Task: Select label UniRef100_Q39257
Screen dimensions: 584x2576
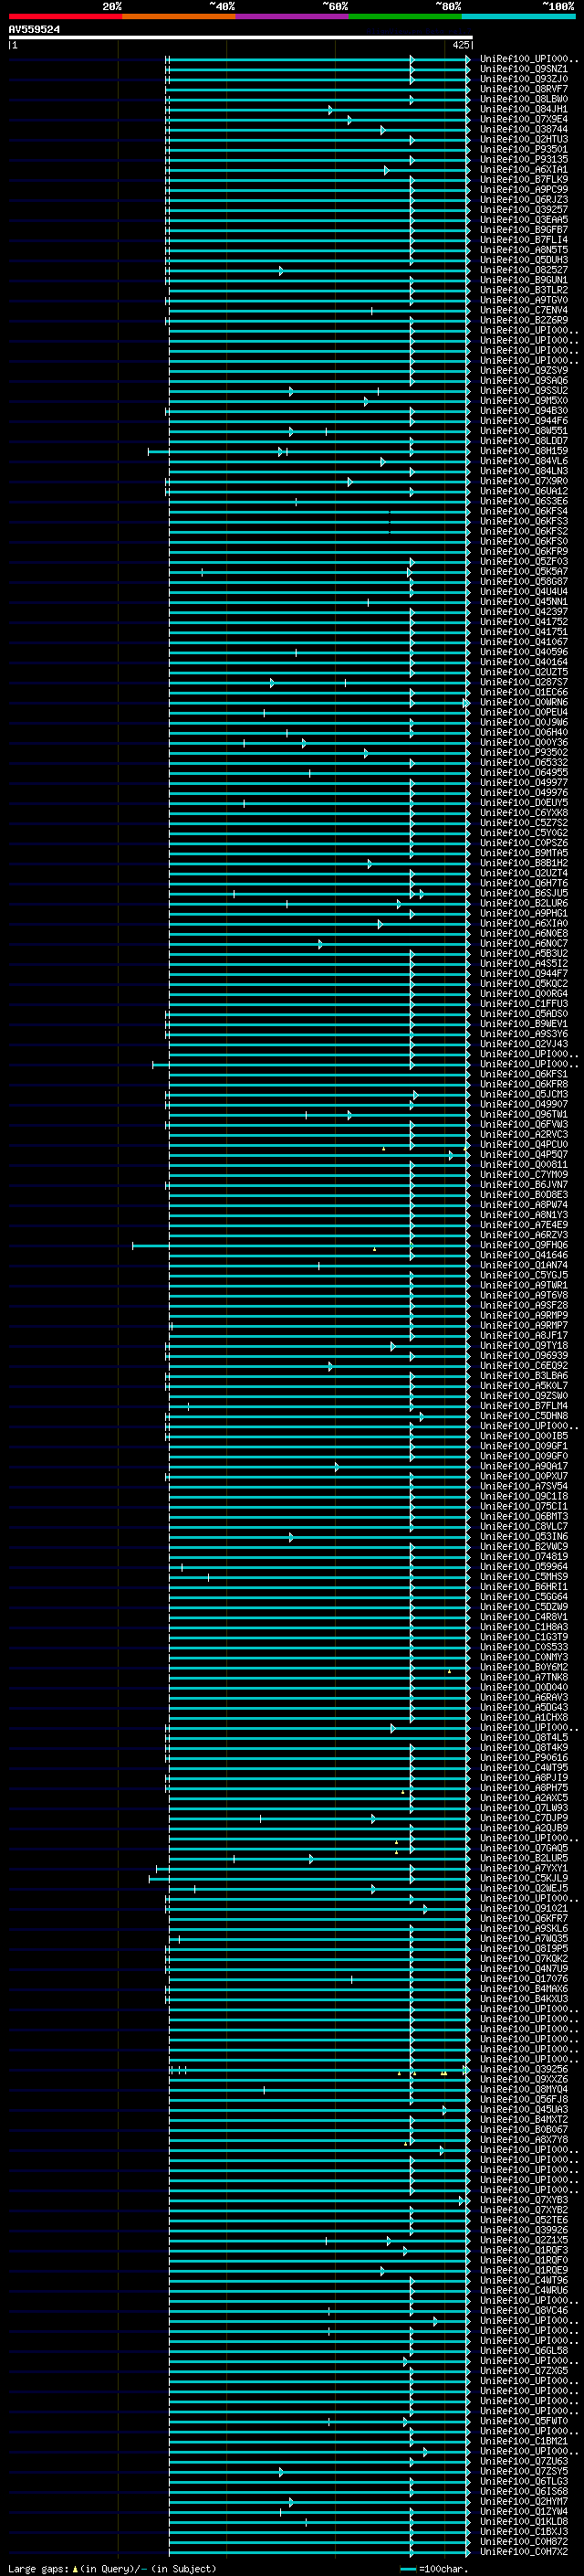Action: 524,210
